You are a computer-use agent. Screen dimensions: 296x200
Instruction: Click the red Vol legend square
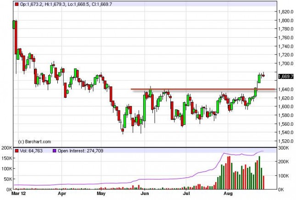click(17, 151)
